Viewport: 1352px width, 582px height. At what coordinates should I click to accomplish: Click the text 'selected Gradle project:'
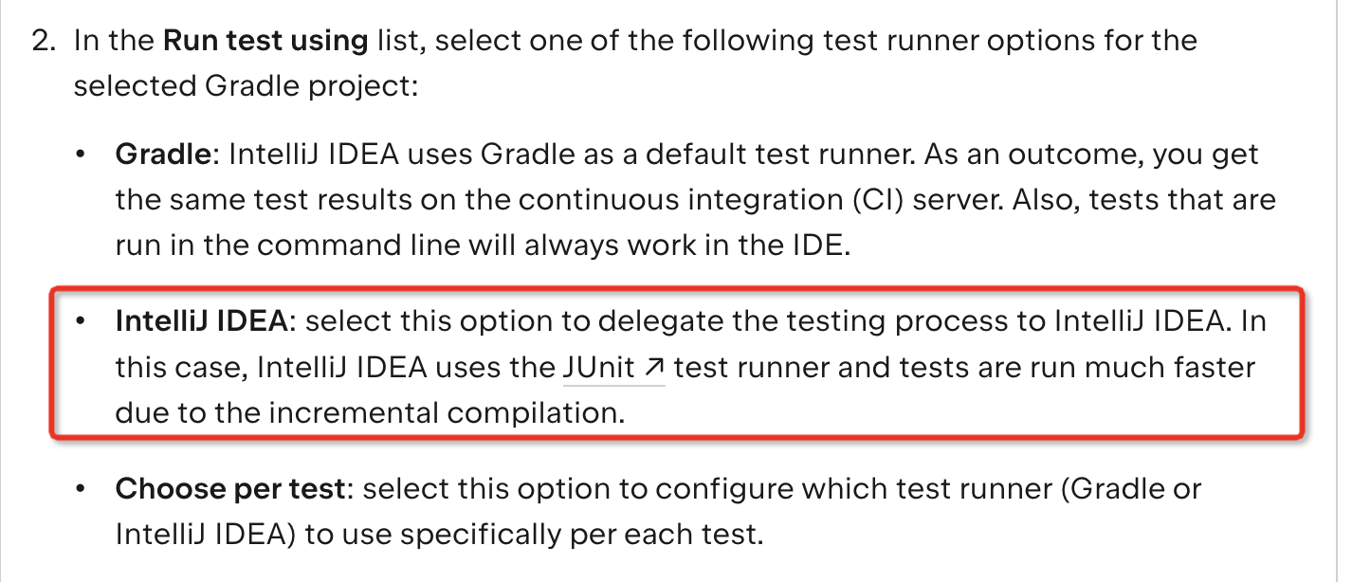click(x=246, y=86)
